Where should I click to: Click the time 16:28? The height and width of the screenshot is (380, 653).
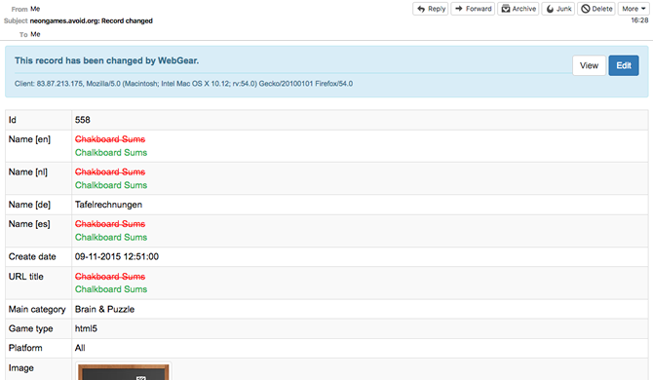click(639, 20)
